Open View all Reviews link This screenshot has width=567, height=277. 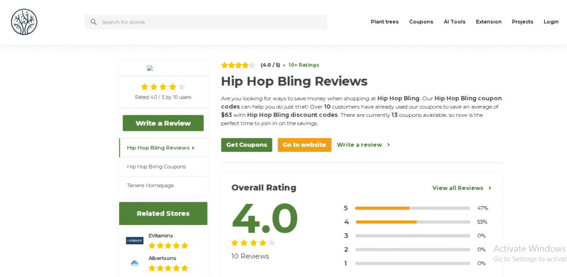(458, 188)
